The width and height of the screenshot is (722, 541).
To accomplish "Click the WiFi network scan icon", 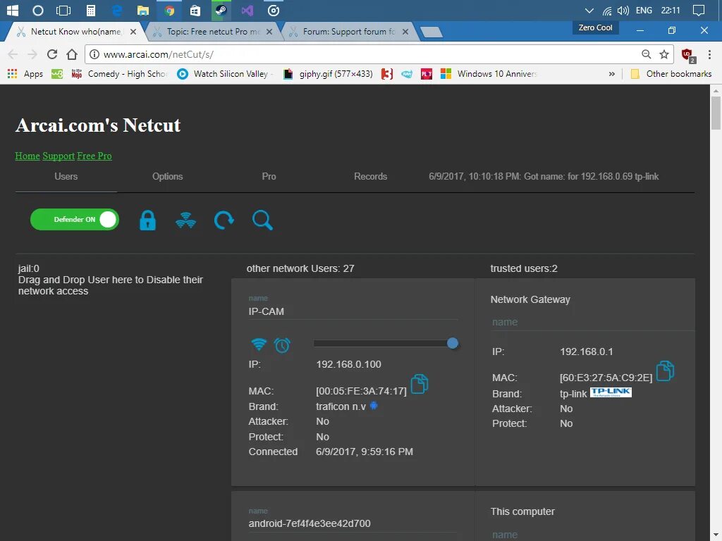I will pyautogui.click(x=185, y=220).
